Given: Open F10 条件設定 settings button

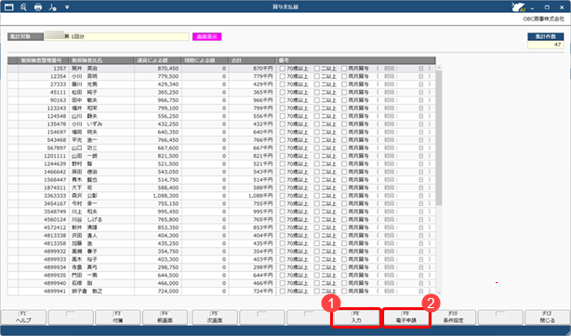Looking at the screenshot, I should [x=453, y=317].
